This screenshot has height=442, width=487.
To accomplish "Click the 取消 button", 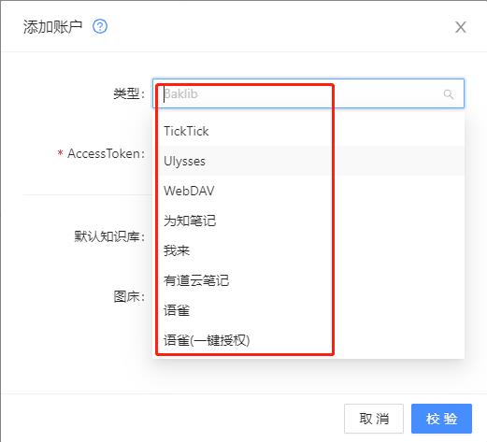I will [374, 419].
